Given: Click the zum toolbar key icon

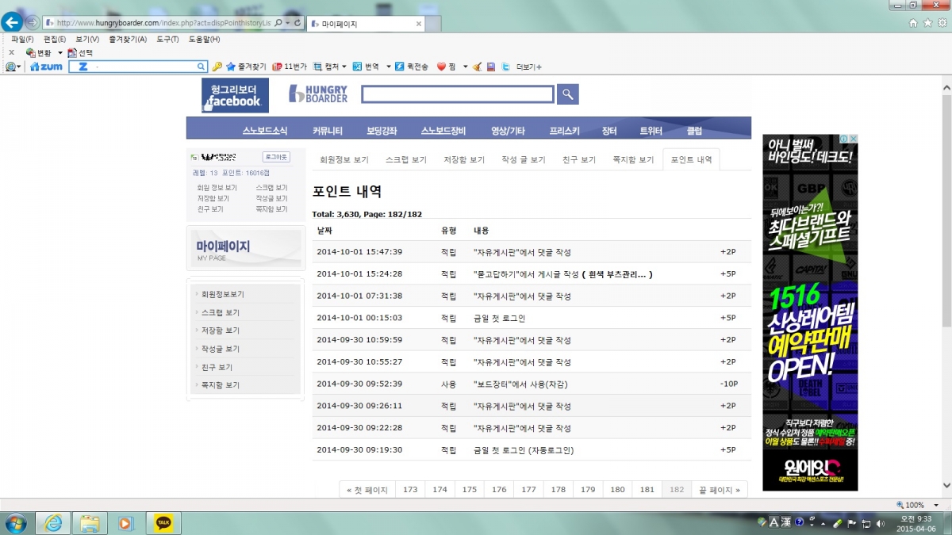Looking at the screenshot, I should click(x=217, y=67).
